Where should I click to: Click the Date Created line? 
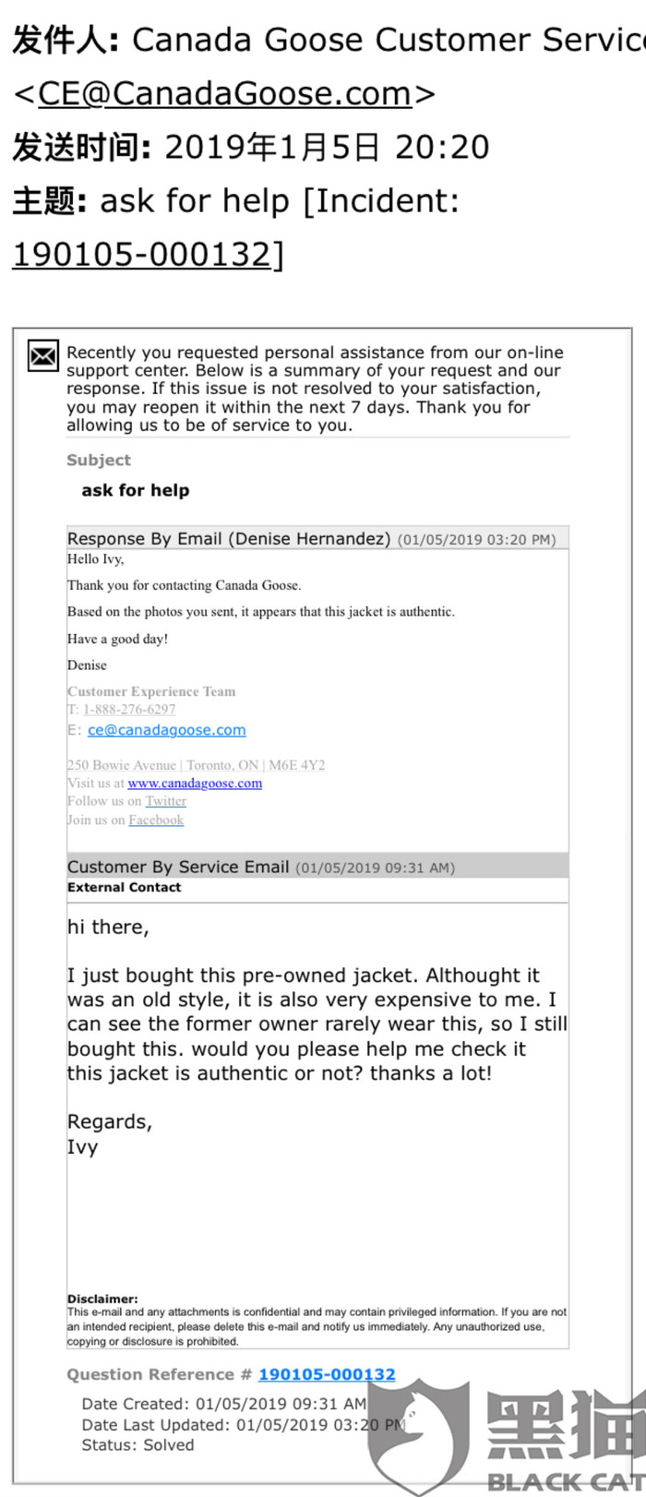223,1405
